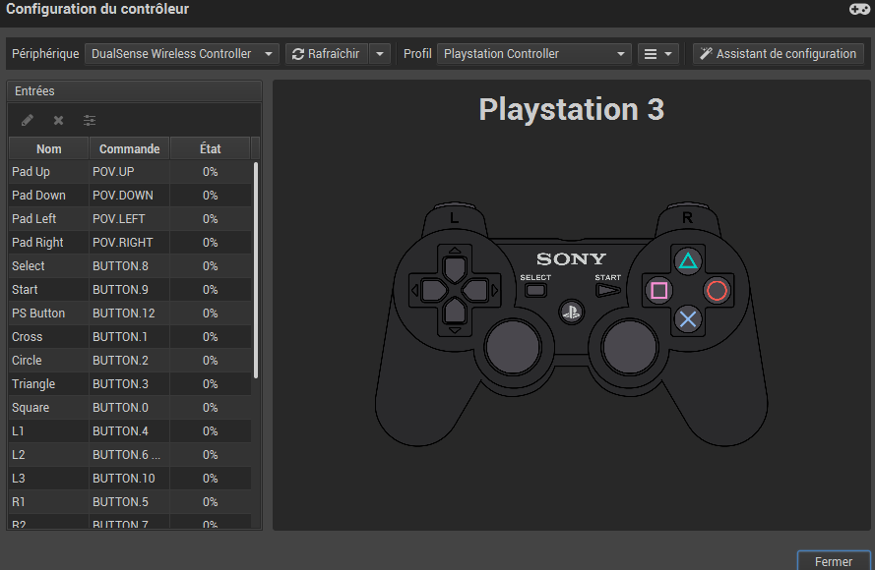The width and height of the screenshot is (875, 570).
Task: Click the Rafraîchir refresh button
Action: click(x=327, y=54)
